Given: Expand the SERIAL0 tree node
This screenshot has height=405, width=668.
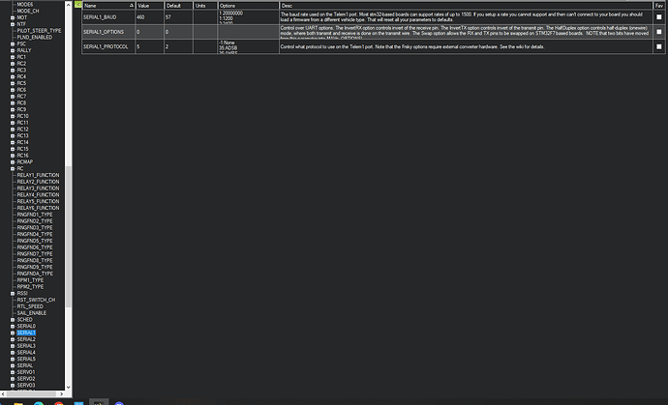Looking at the screenshot, I should pos(13,327).
